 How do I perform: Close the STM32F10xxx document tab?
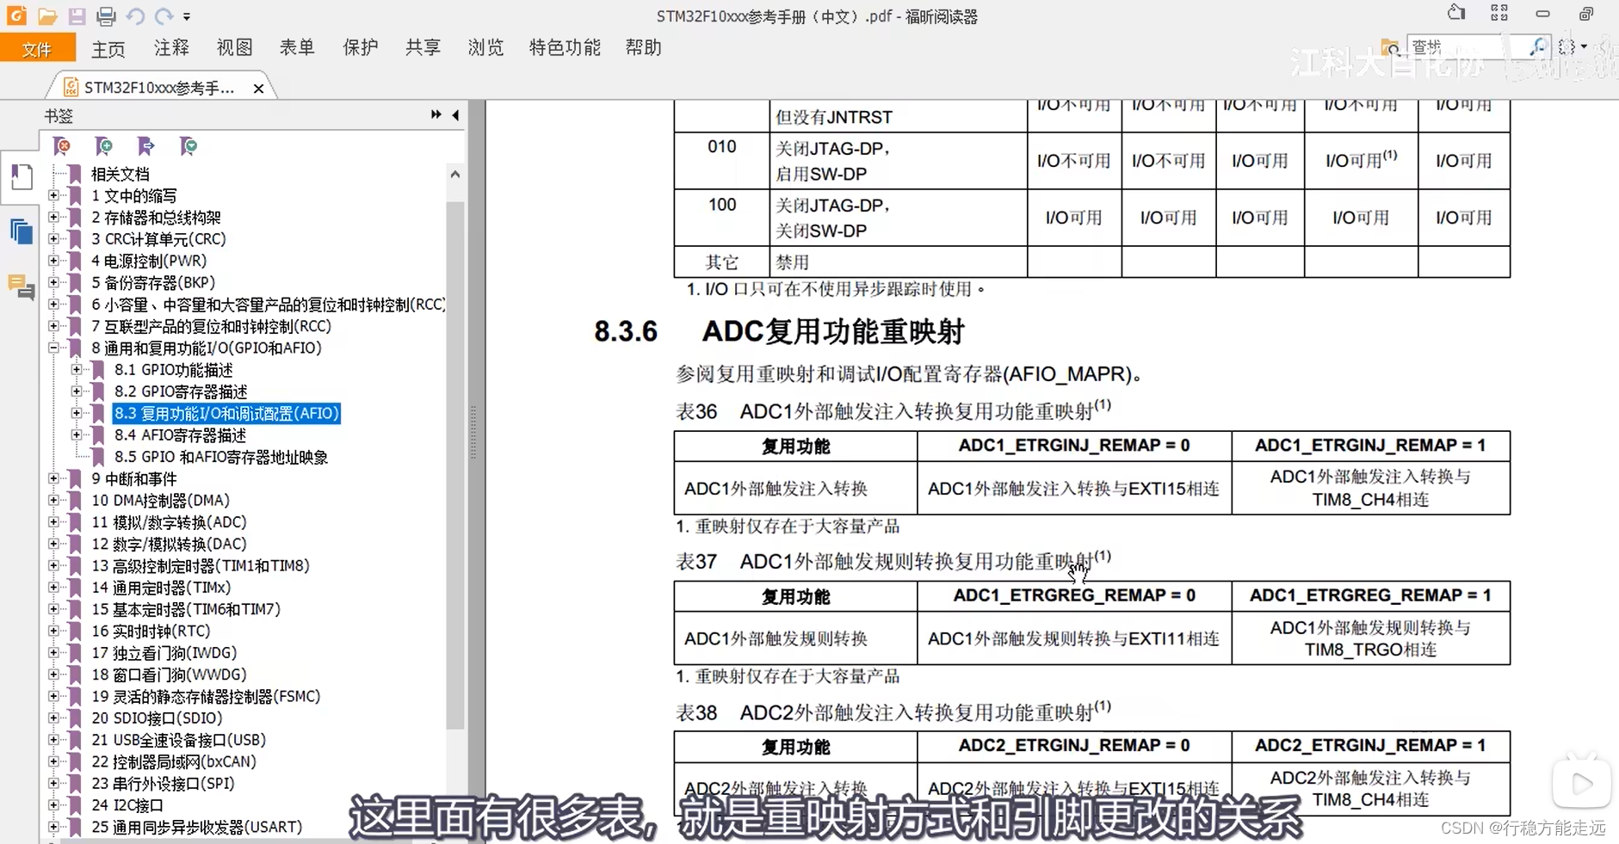point(258,88)
